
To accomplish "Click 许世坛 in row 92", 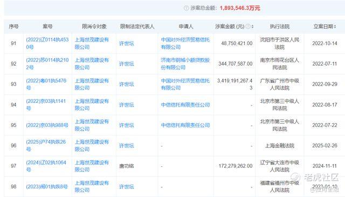I will 127,64.
